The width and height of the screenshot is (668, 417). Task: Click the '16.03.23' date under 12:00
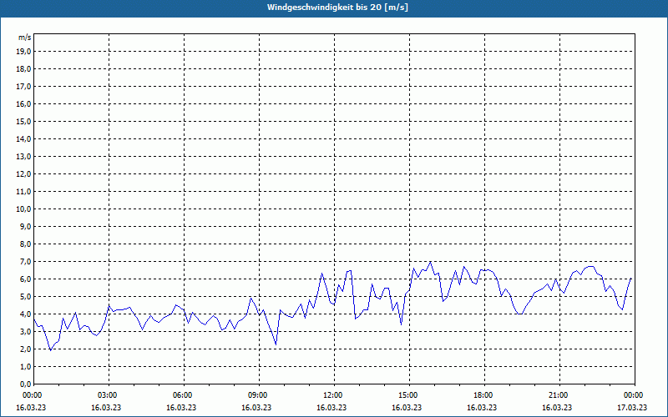pyautogui.click(x=331, y=408)
